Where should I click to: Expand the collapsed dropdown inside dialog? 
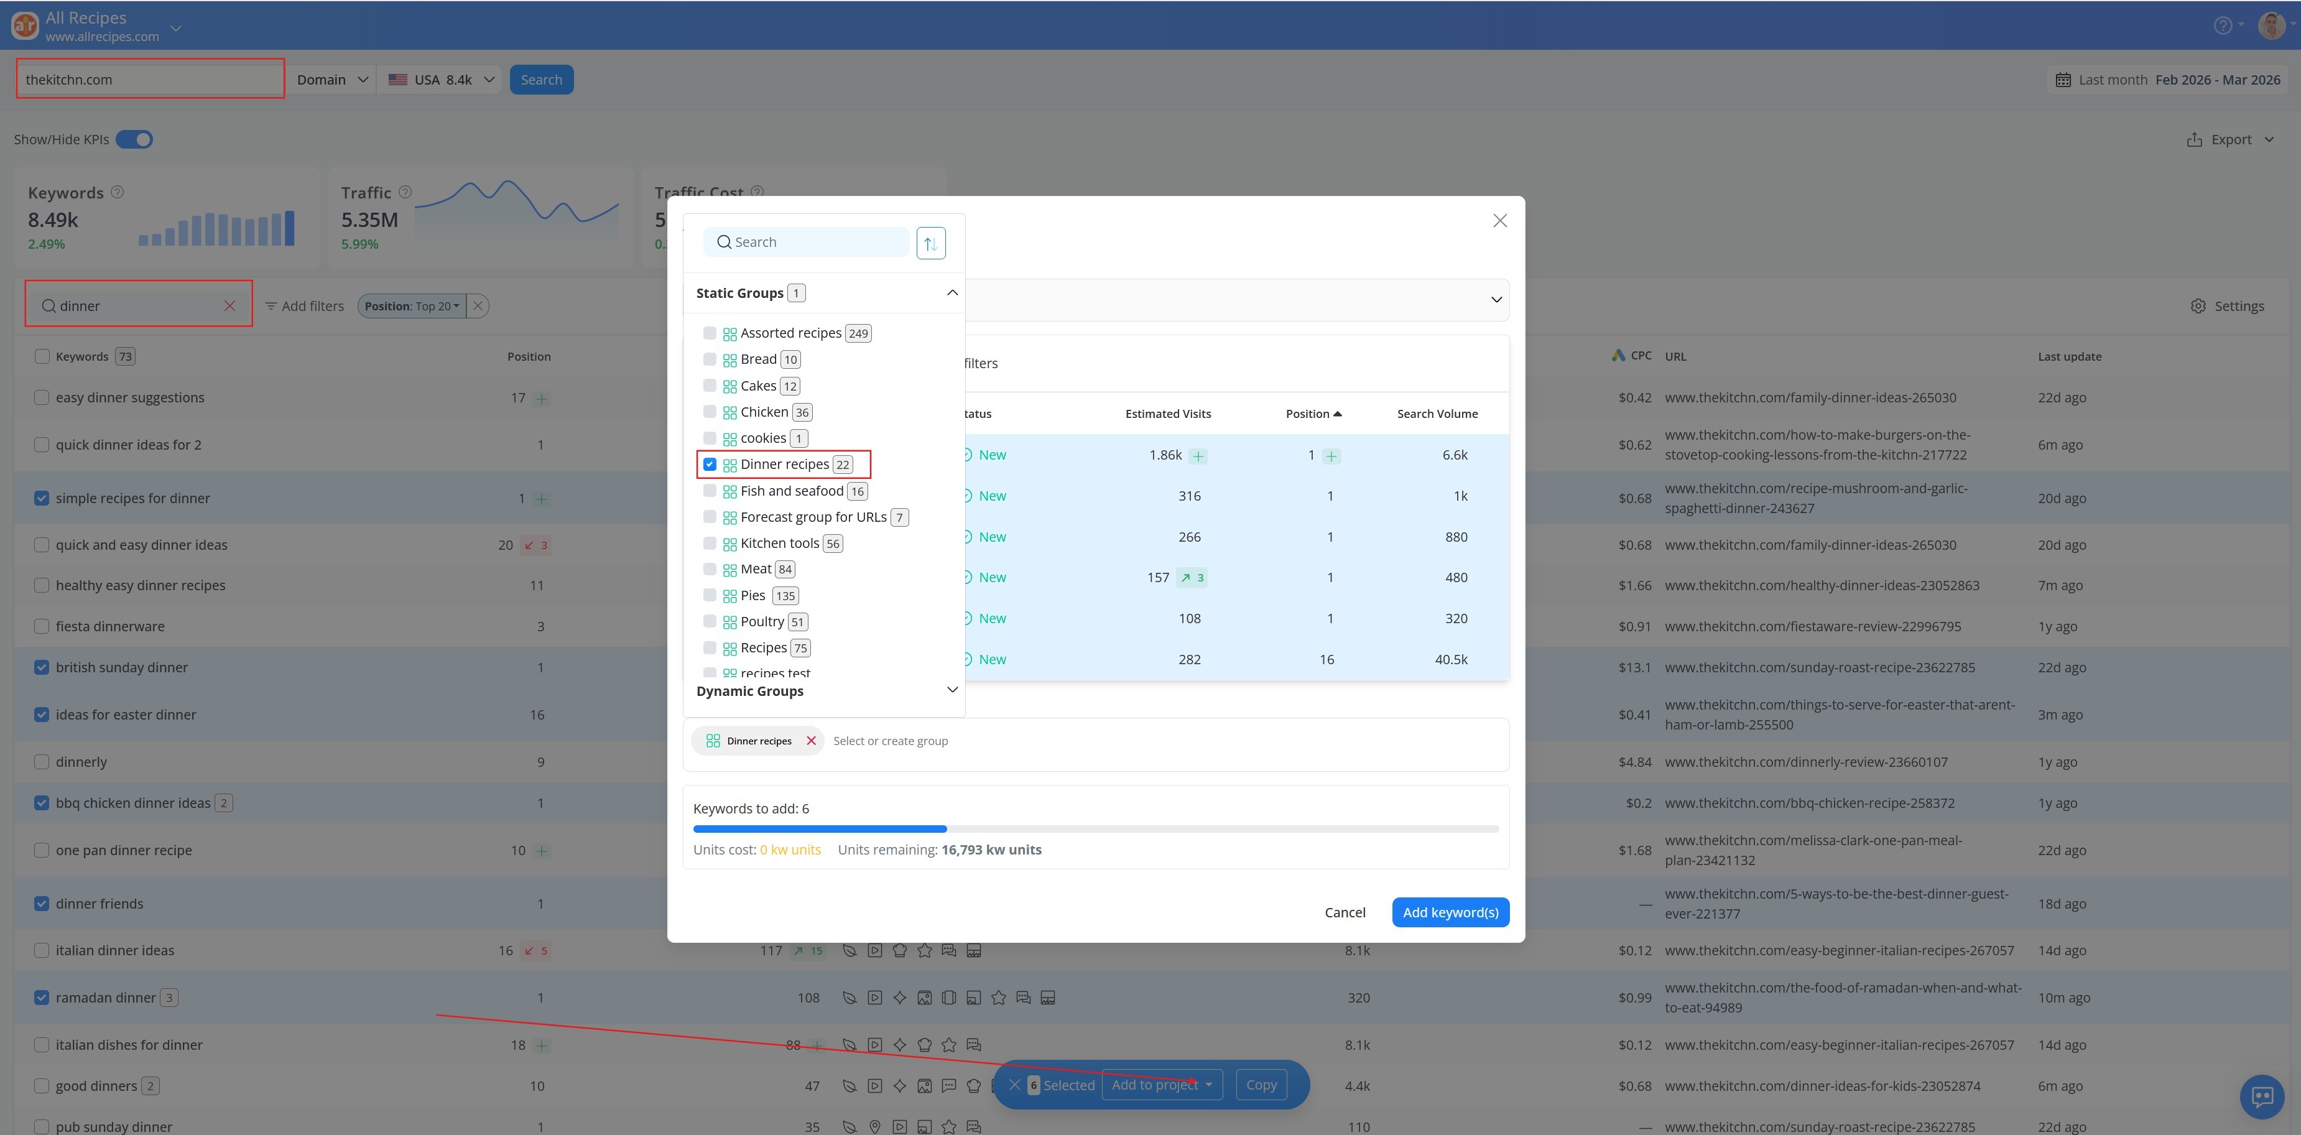tap(1496, 299)
